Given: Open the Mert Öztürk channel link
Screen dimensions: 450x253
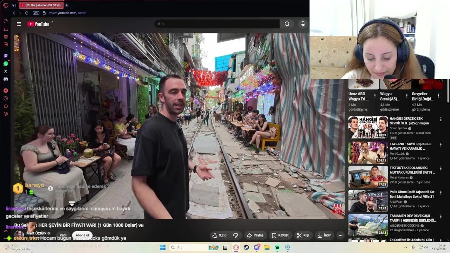Looking at the screenshot, I should 36,233.
